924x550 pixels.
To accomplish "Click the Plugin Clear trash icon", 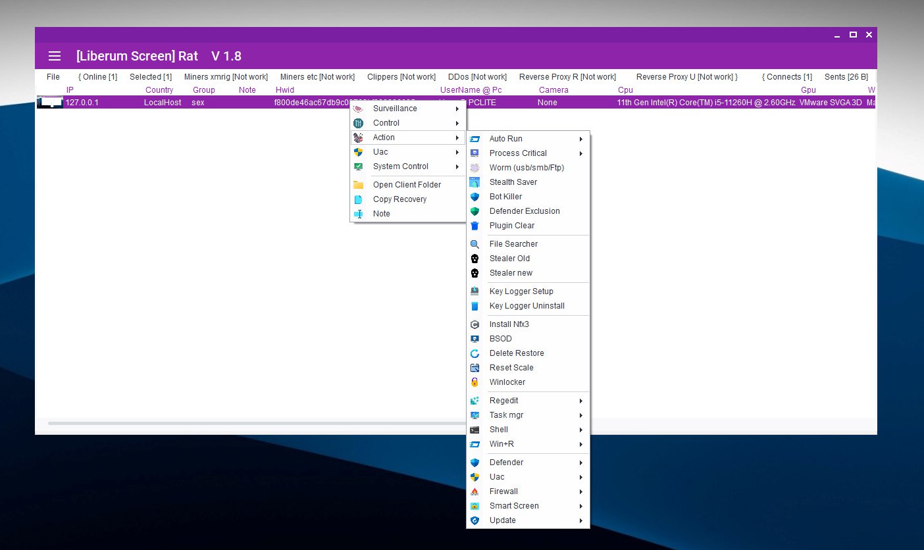I will [x=475, y=226].
